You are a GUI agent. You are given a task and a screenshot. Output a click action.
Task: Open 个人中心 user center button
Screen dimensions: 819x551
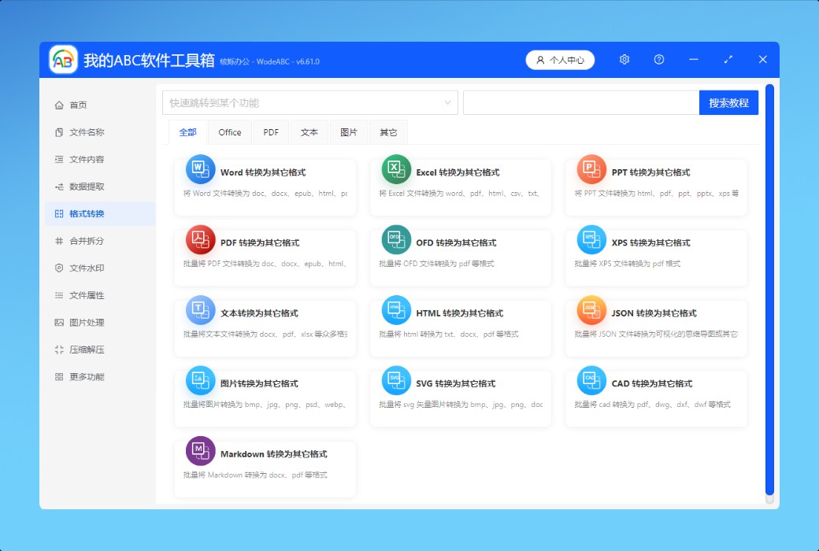pos(560,60)
